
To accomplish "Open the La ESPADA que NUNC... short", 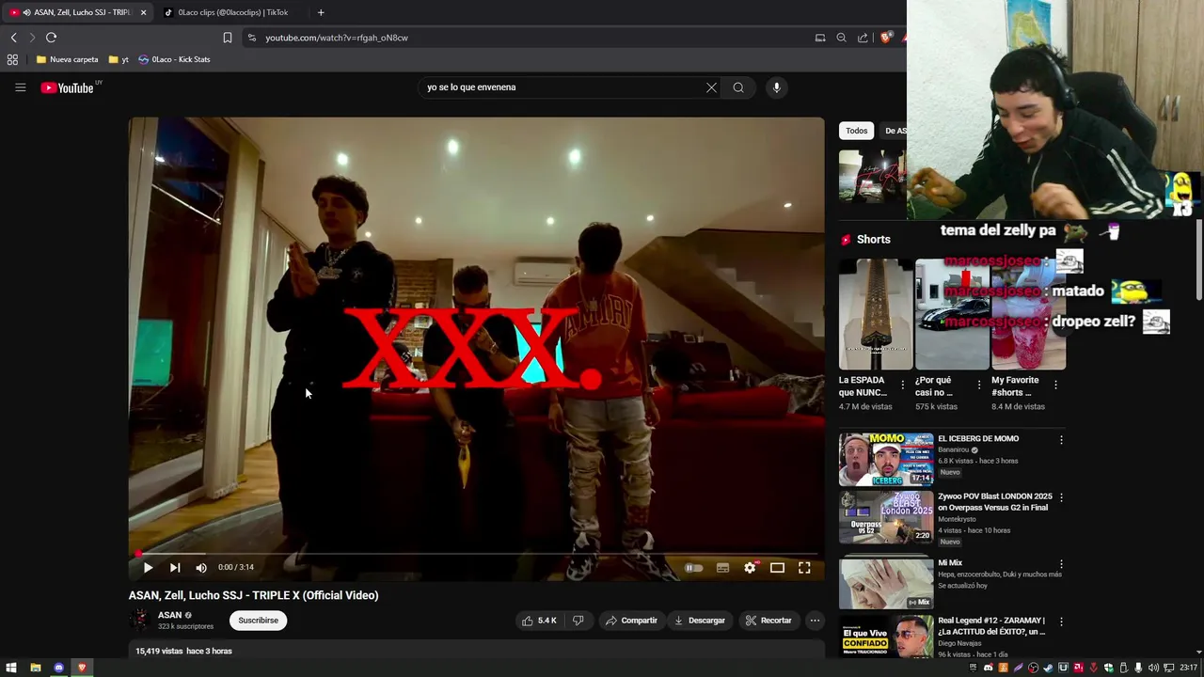I will [875, 314].
